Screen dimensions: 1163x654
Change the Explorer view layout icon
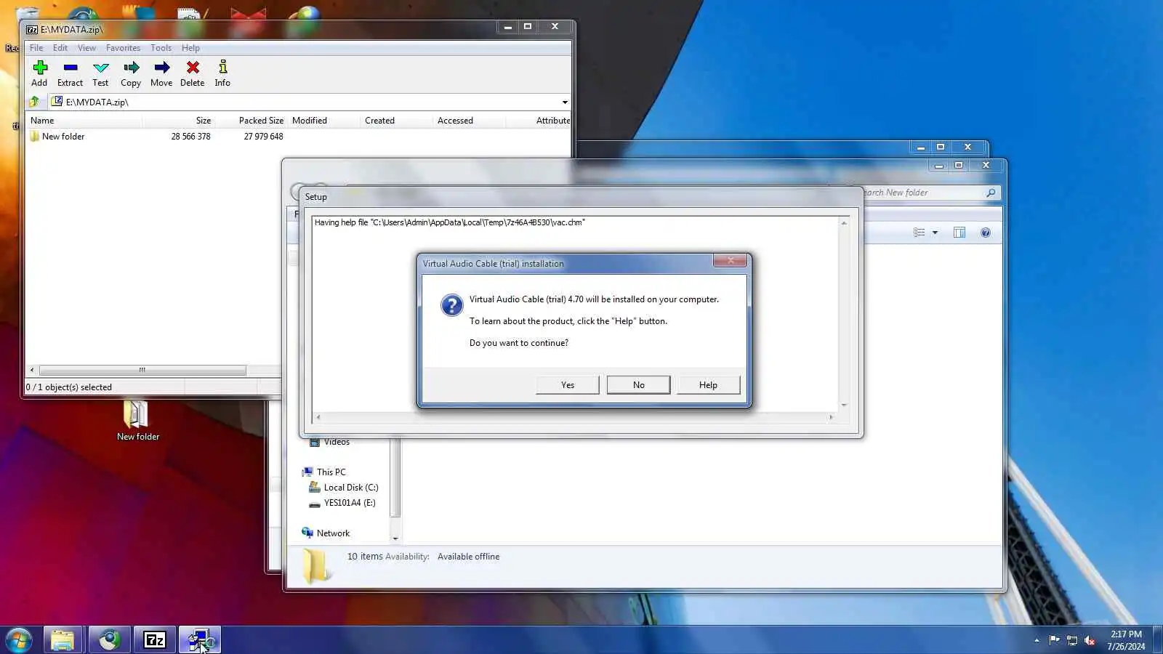919,233
